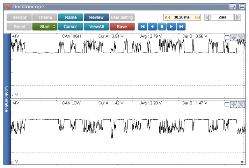Tick the CAN HIGH channel checkbox
The image size is (249, 168).
point(227,37)
